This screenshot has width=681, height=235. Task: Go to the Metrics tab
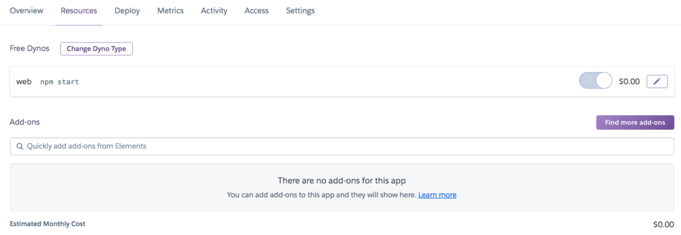click(170, 11)
